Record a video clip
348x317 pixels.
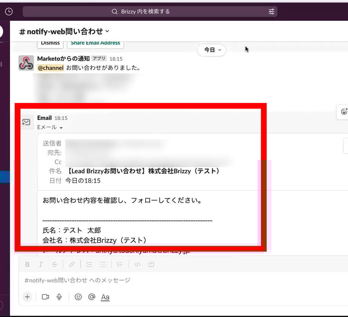click(46, 297)
